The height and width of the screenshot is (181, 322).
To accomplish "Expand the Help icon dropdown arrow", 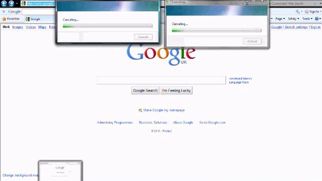I will [x=320, y=19].
